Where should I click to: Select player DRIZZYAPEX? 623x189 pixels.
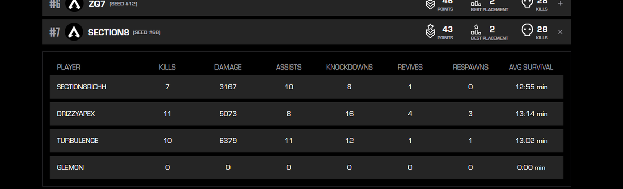[x=75, y=114]
